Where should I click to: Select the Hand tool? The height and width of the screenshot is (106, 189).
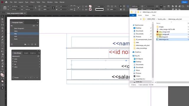2,66
